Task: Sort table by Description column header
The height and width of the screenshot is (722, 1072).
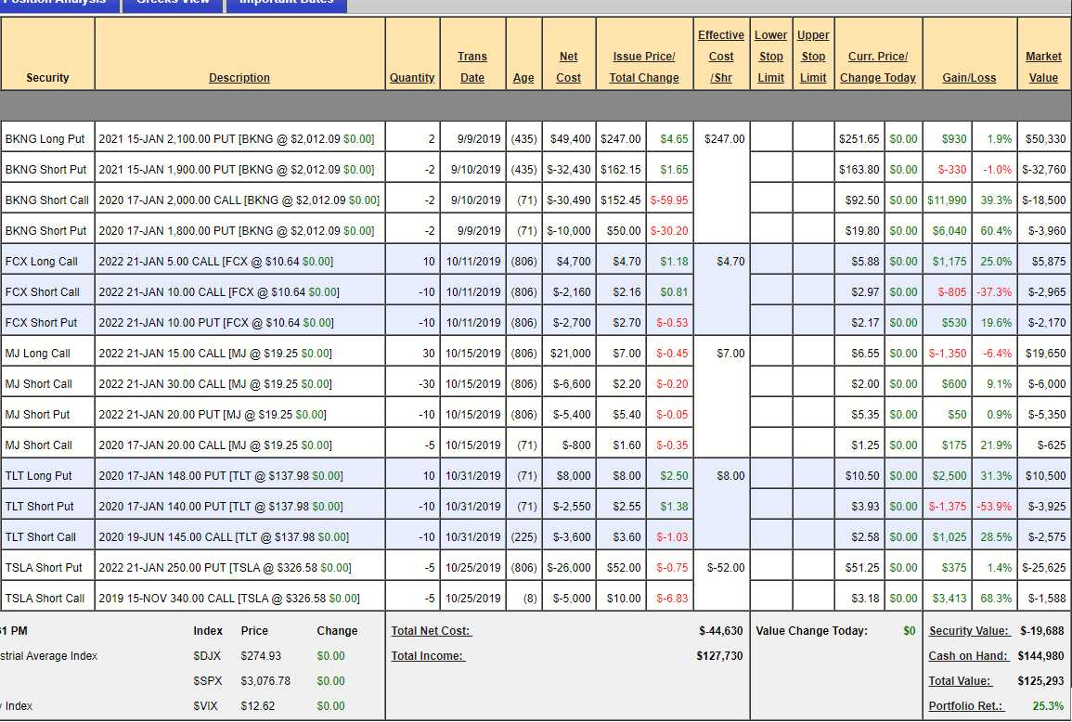Action: pyautogui.click(x=239, y=78)
